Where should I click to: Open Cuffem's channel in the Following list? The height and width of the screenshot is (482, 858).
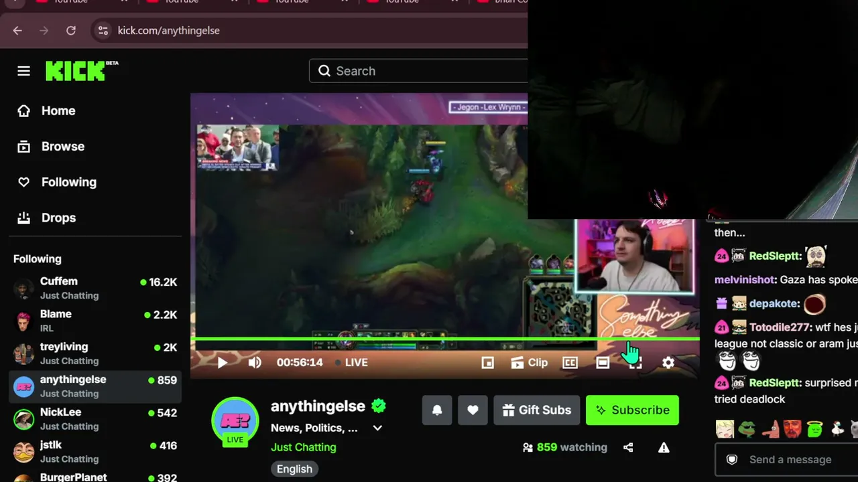[95, 288]
